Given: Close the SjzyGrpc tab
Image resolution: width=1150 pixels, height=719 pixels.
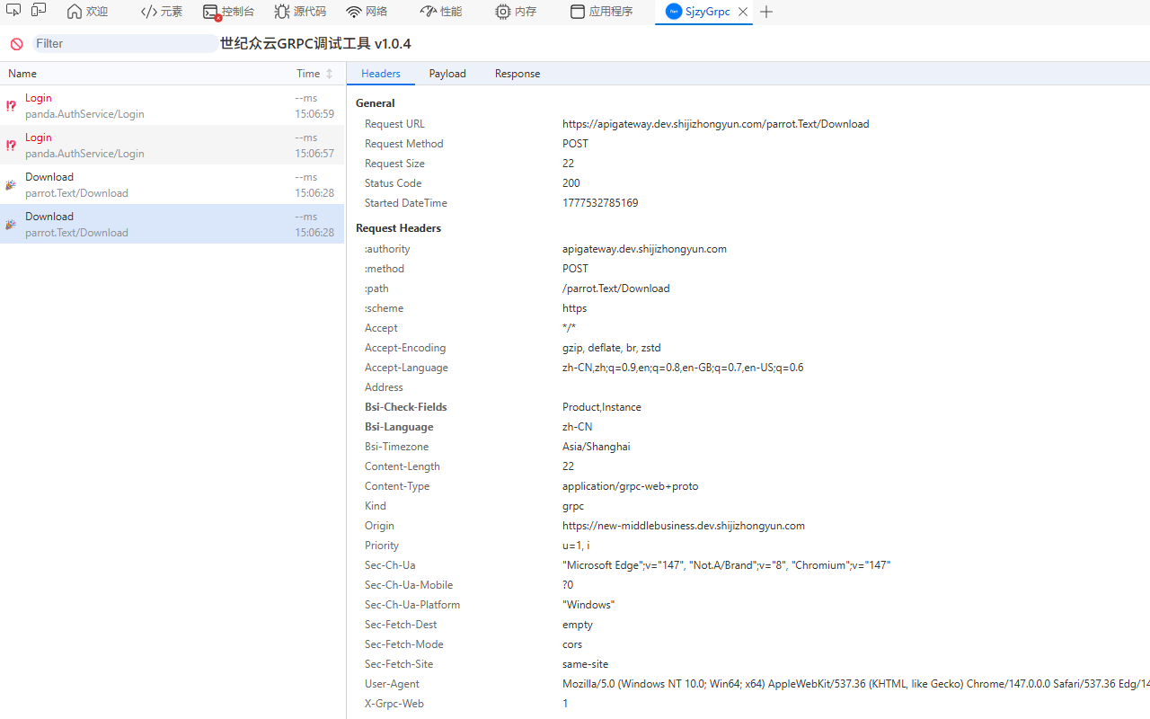Looking at the screenshot, I should coord(743,12).
